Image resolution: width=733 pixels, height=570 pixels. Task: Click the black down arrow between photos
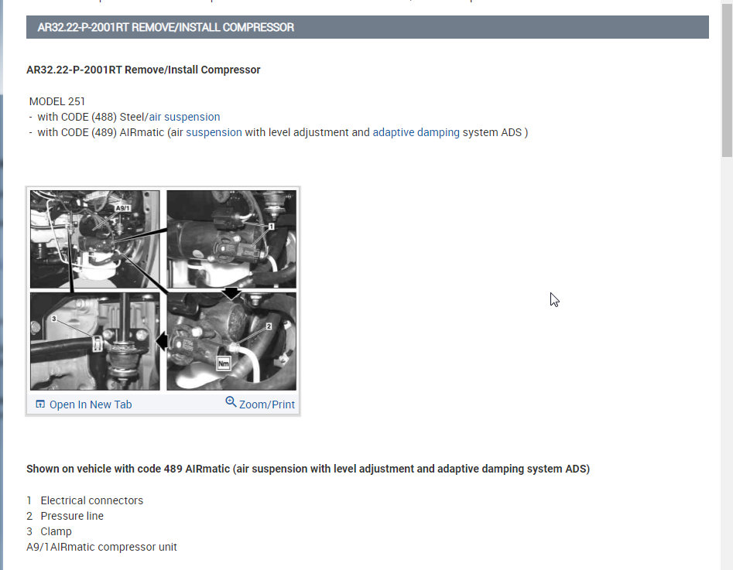pos(231,293)
